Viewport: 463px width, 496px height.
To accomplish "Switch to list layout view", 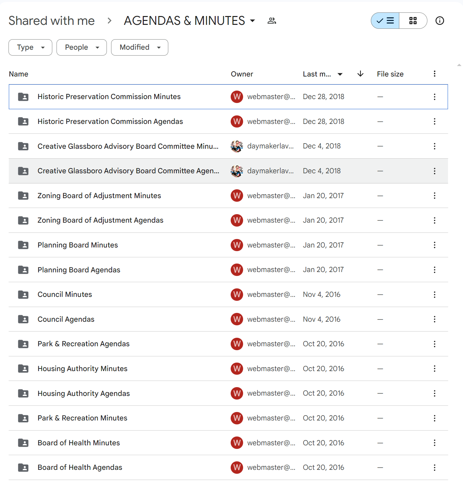I will (385, 21).
